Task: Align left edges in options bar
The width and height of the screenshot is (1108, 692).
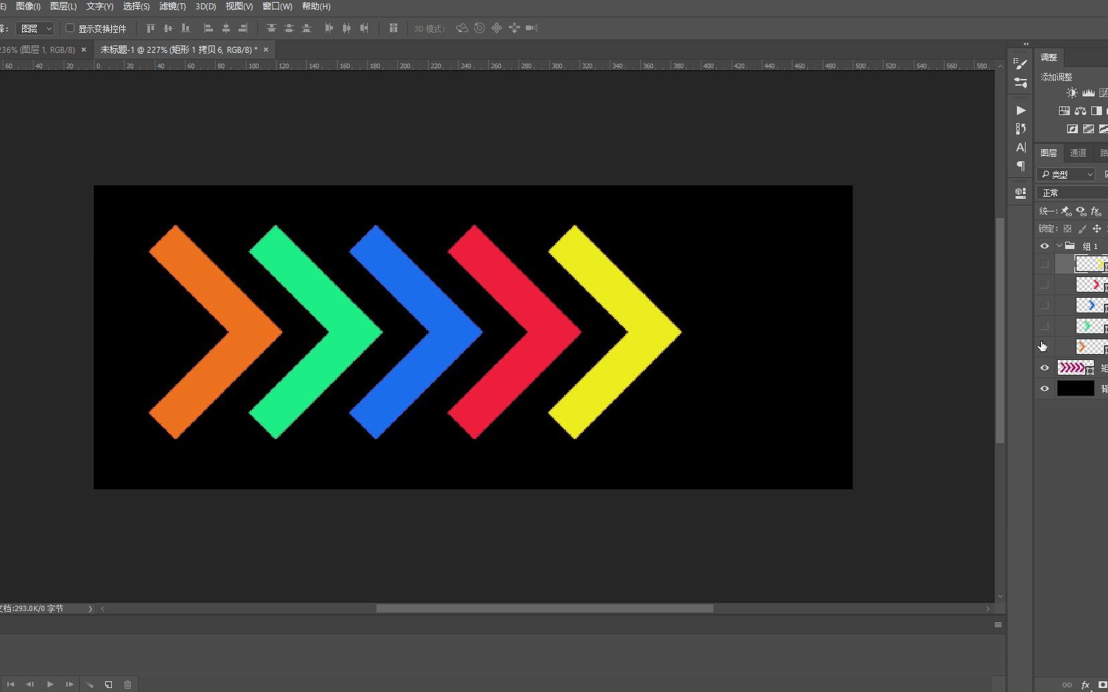Action: (208, 28)
